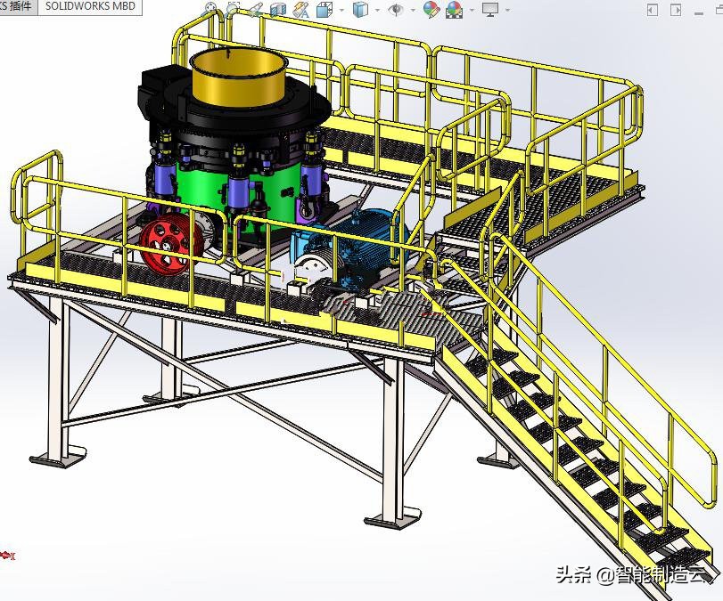Expand the View Orientation dropdown arrow
723x601 pixels.
coord(341,10)
